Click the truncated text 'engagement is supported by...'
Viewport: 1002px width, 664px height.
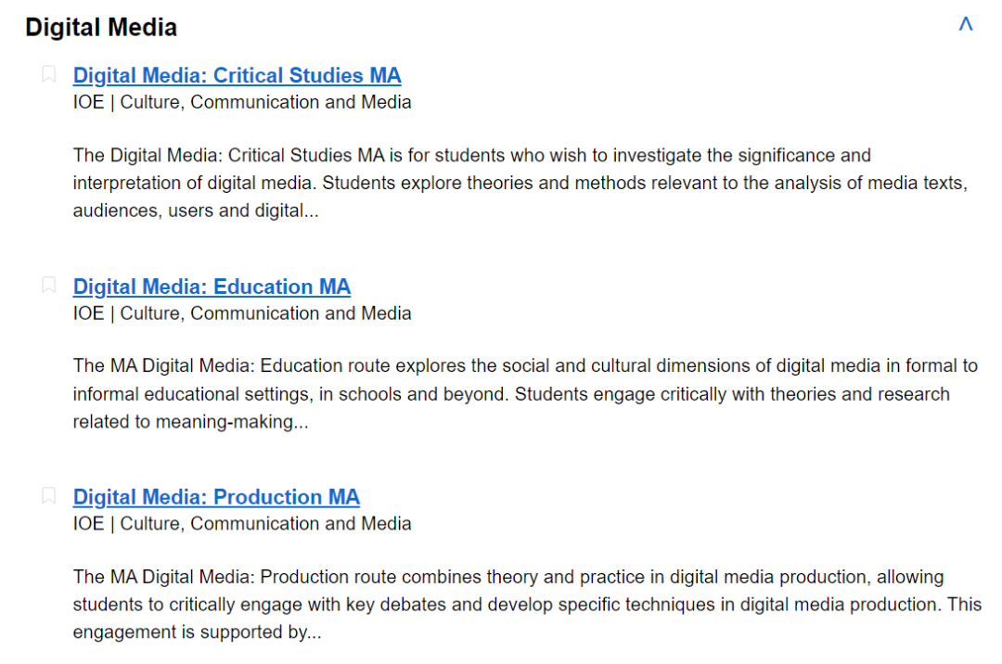197,633
